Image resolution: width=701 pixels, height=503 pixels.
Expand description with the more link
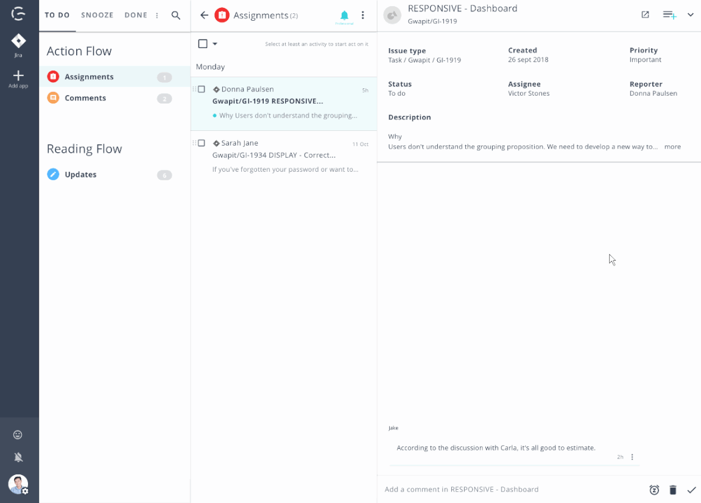672,147
